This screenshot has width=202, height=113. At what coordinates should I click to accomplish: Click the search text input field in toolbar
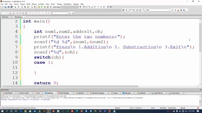click(x=160, y=10)
